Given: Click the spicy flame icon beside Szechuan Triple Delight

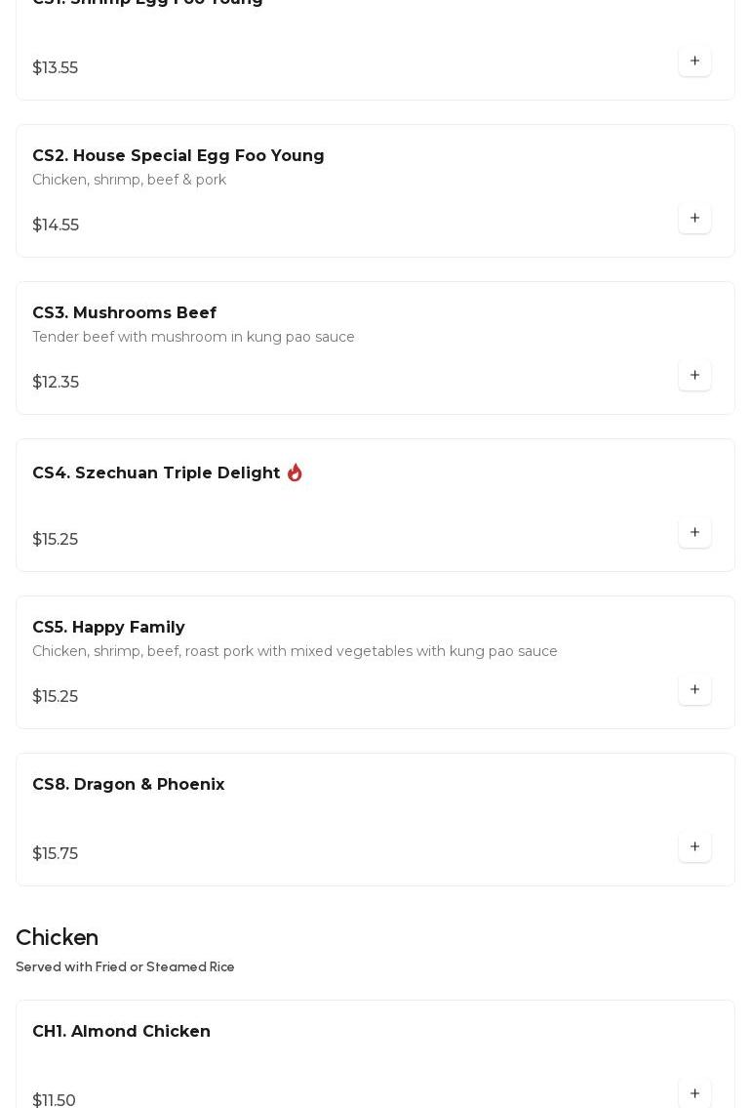Looking at the screenshot, I should (x=295, y=473).
